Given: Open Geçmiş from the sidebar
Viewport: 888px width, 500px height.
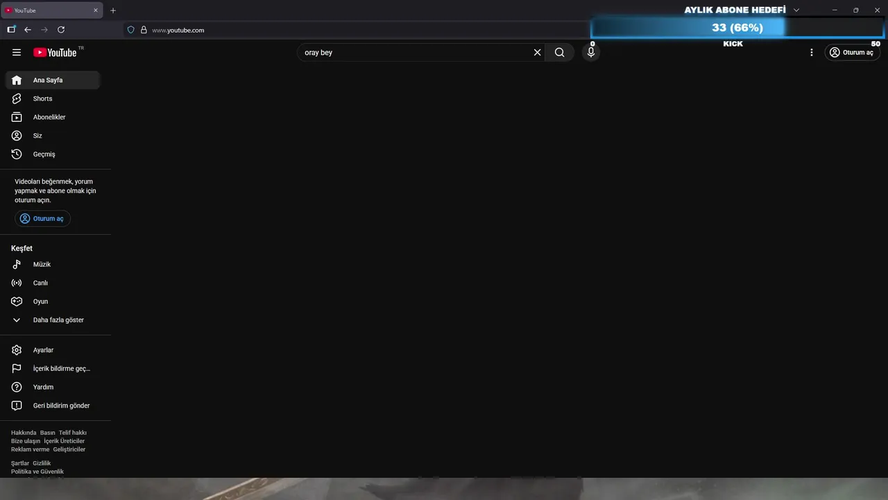Looking at the screenshot, I should click(x=53, y=154).
